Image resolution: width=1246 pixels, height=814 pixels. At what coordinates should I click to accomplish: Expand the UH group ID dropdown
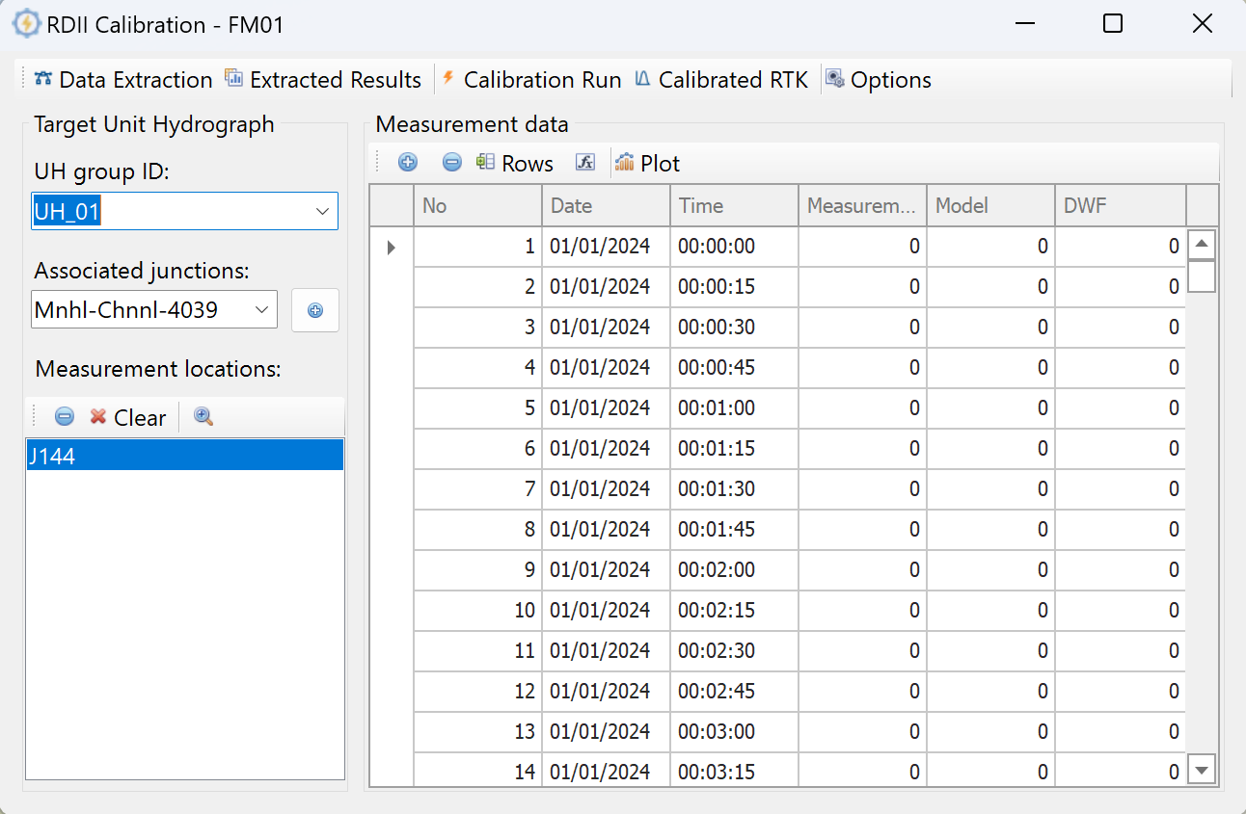(x=322, y=212)
